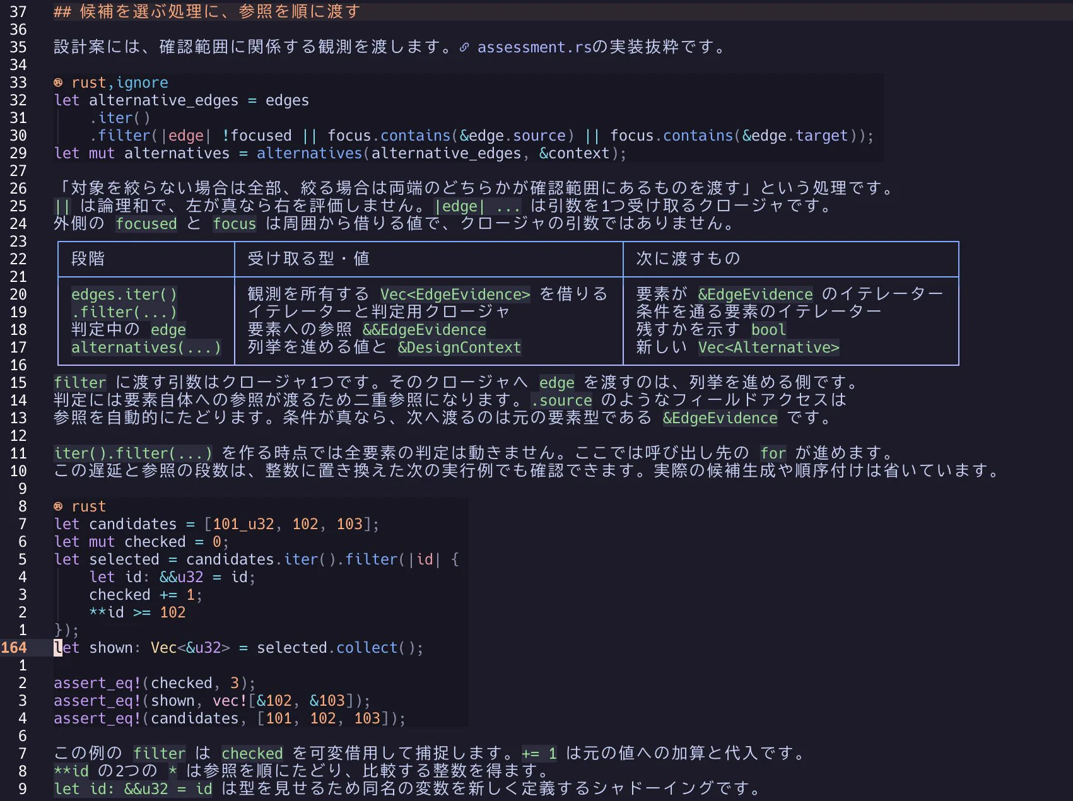Viewport: 1073px width, 801px height.
Task: Click Vec<EdgeEvidence> in the table
Action: click(x=455, y=295)
